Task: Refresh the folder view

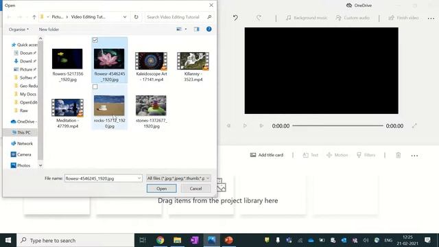Action: tap(136, 17)
